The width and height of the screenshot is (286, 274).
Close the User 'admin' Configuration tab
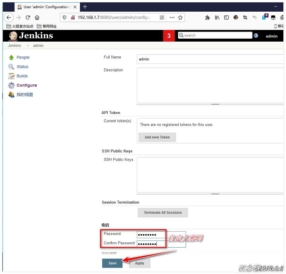[x=75, y=7]
